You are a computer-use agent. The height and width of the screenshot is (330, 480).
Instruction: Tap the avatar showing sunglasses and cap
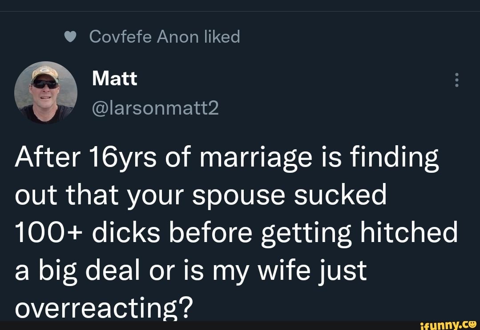[x=45, y=92]
